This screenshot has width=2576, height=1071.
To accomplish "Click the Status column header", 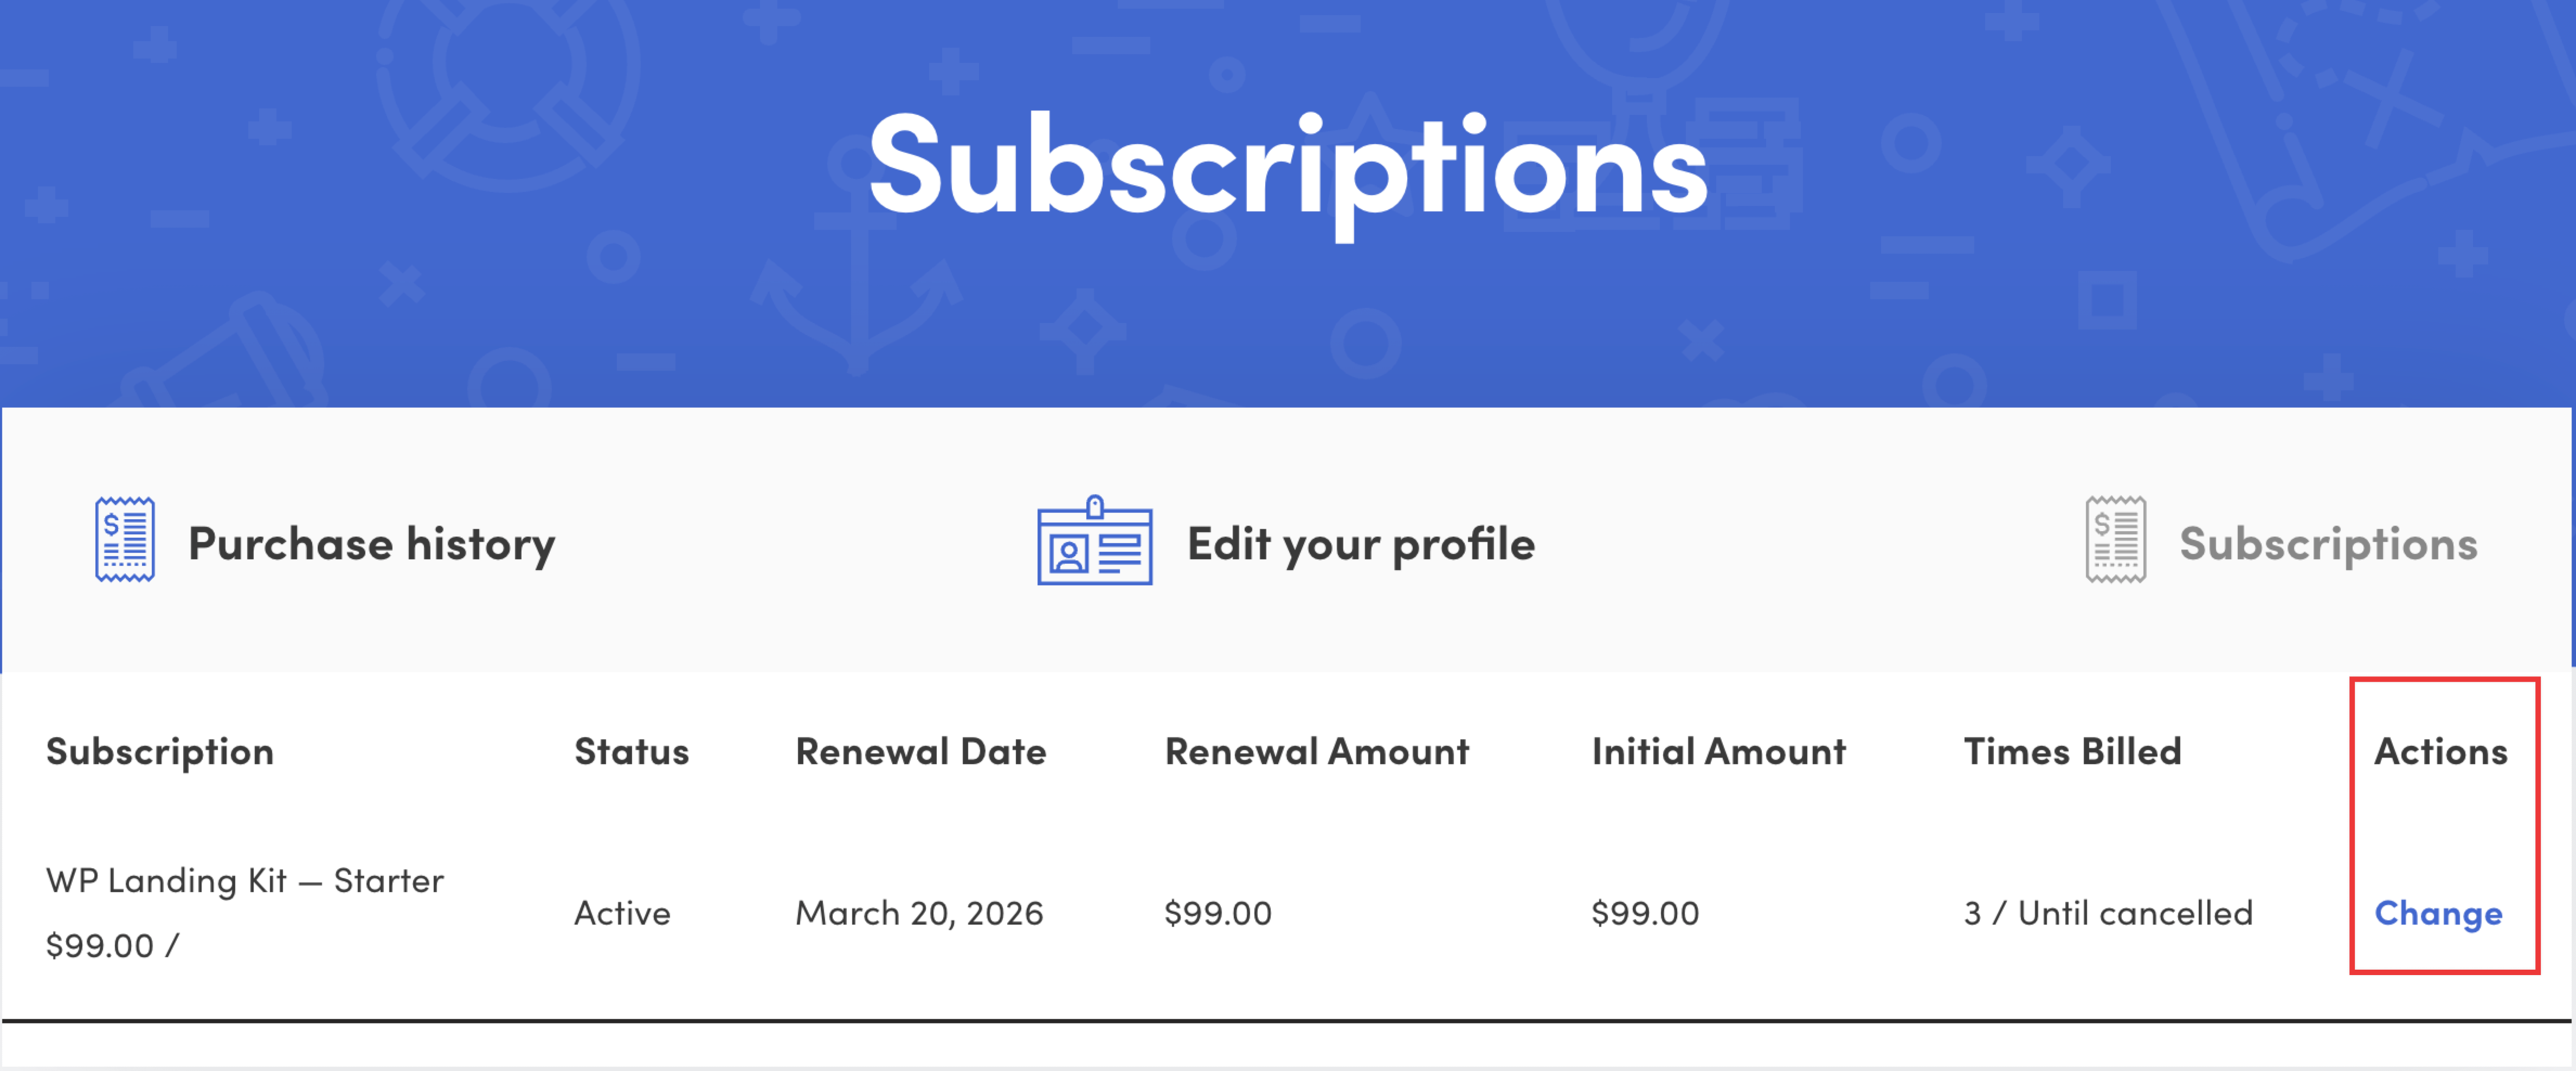I will (630, 751).
